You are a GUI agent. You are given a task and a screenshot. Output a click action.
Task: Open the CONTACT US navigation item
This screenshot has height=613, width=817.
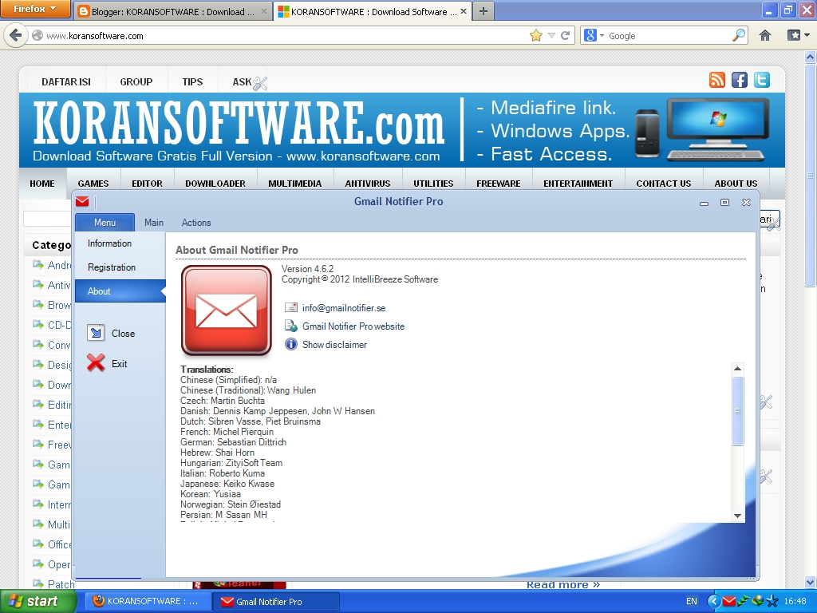(x=663, y=184)
